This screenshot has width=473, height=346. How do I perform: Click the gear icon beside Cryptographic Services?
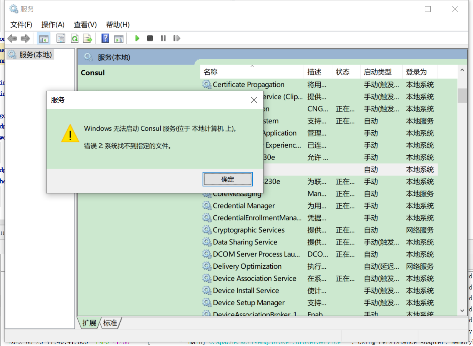coord(207,230)
